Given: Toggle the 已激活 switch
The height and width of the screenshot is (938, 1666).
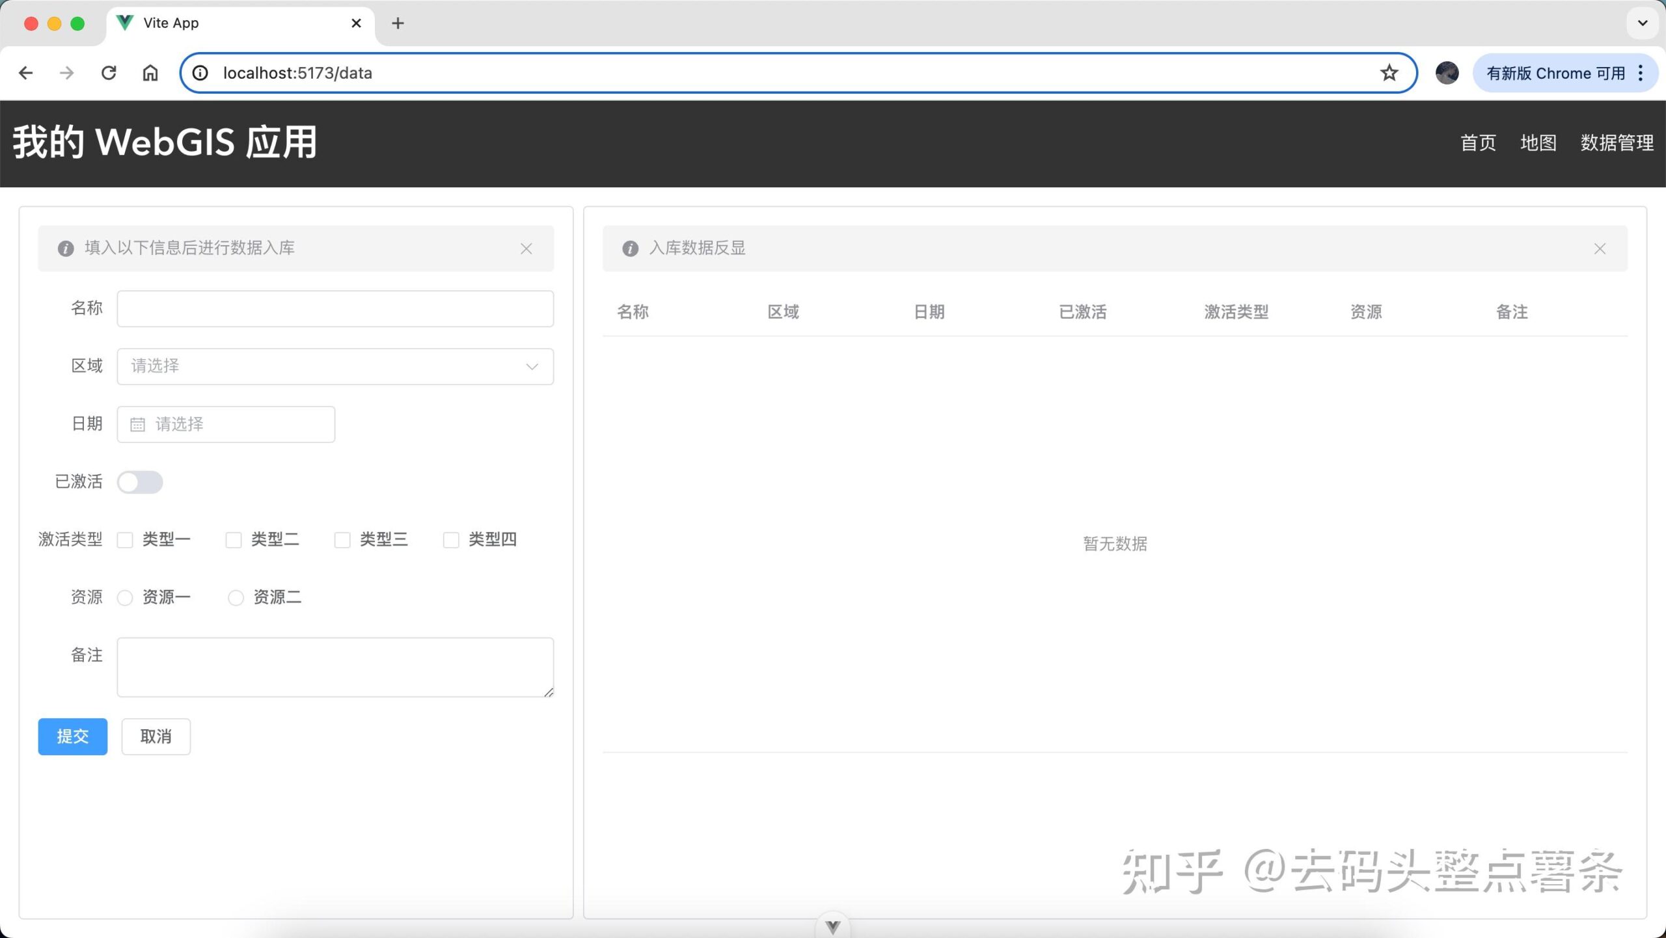Looking at the screenshot, I should pyautogui.click(x=140, y=482).
